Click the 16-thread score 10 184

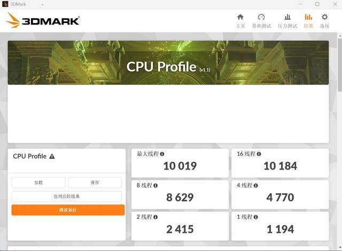[280, 166]
